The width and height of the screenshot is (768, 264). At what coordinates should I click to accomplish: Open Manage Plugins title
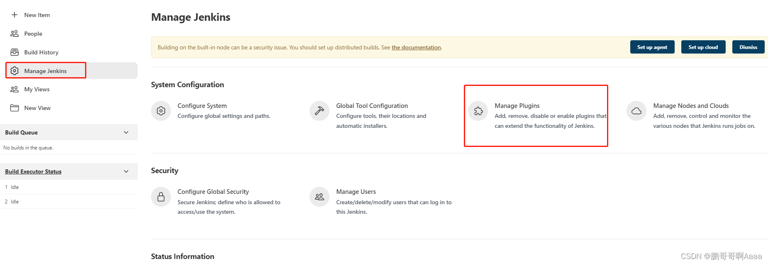(517, 106)
